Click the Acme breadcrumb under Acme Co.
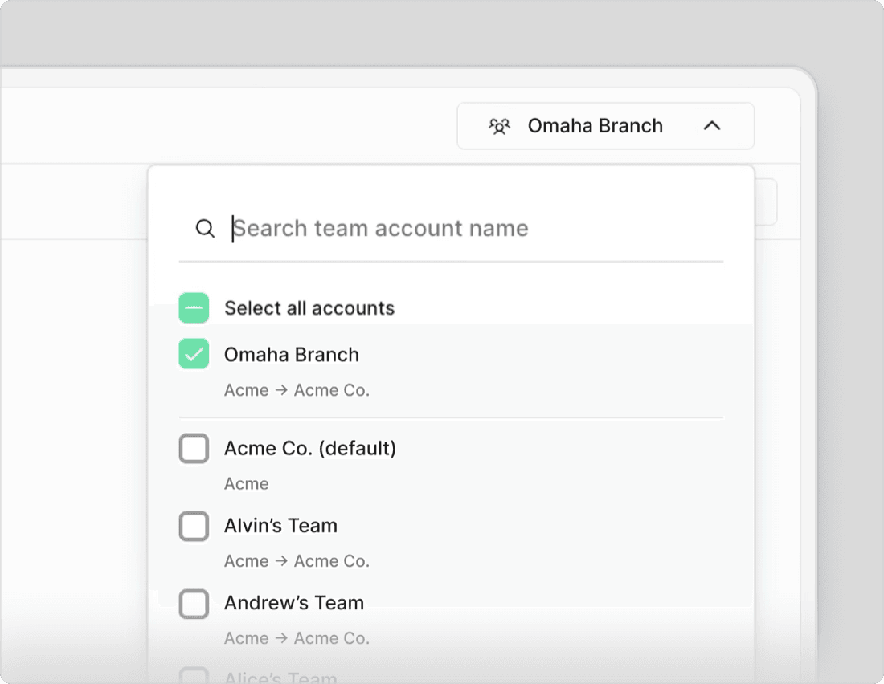884x684 pixels. tap(246, 483)
